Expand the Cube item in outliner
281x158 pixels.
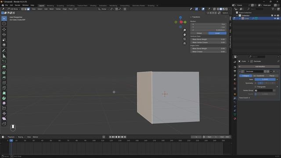(240, 18)
